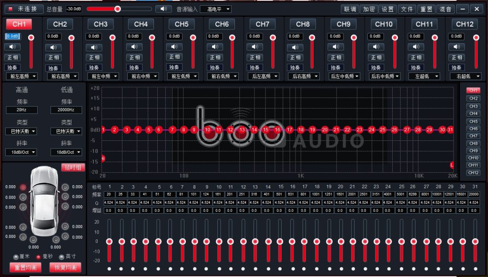Toggle CH4 正相 phase button

(134, 58)
